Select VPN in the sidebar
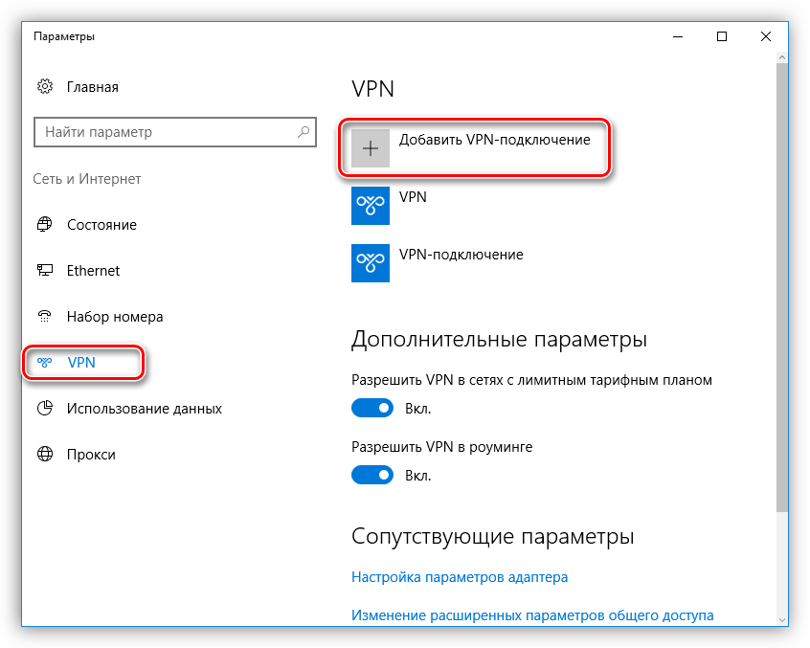 (x=83, y=363)
